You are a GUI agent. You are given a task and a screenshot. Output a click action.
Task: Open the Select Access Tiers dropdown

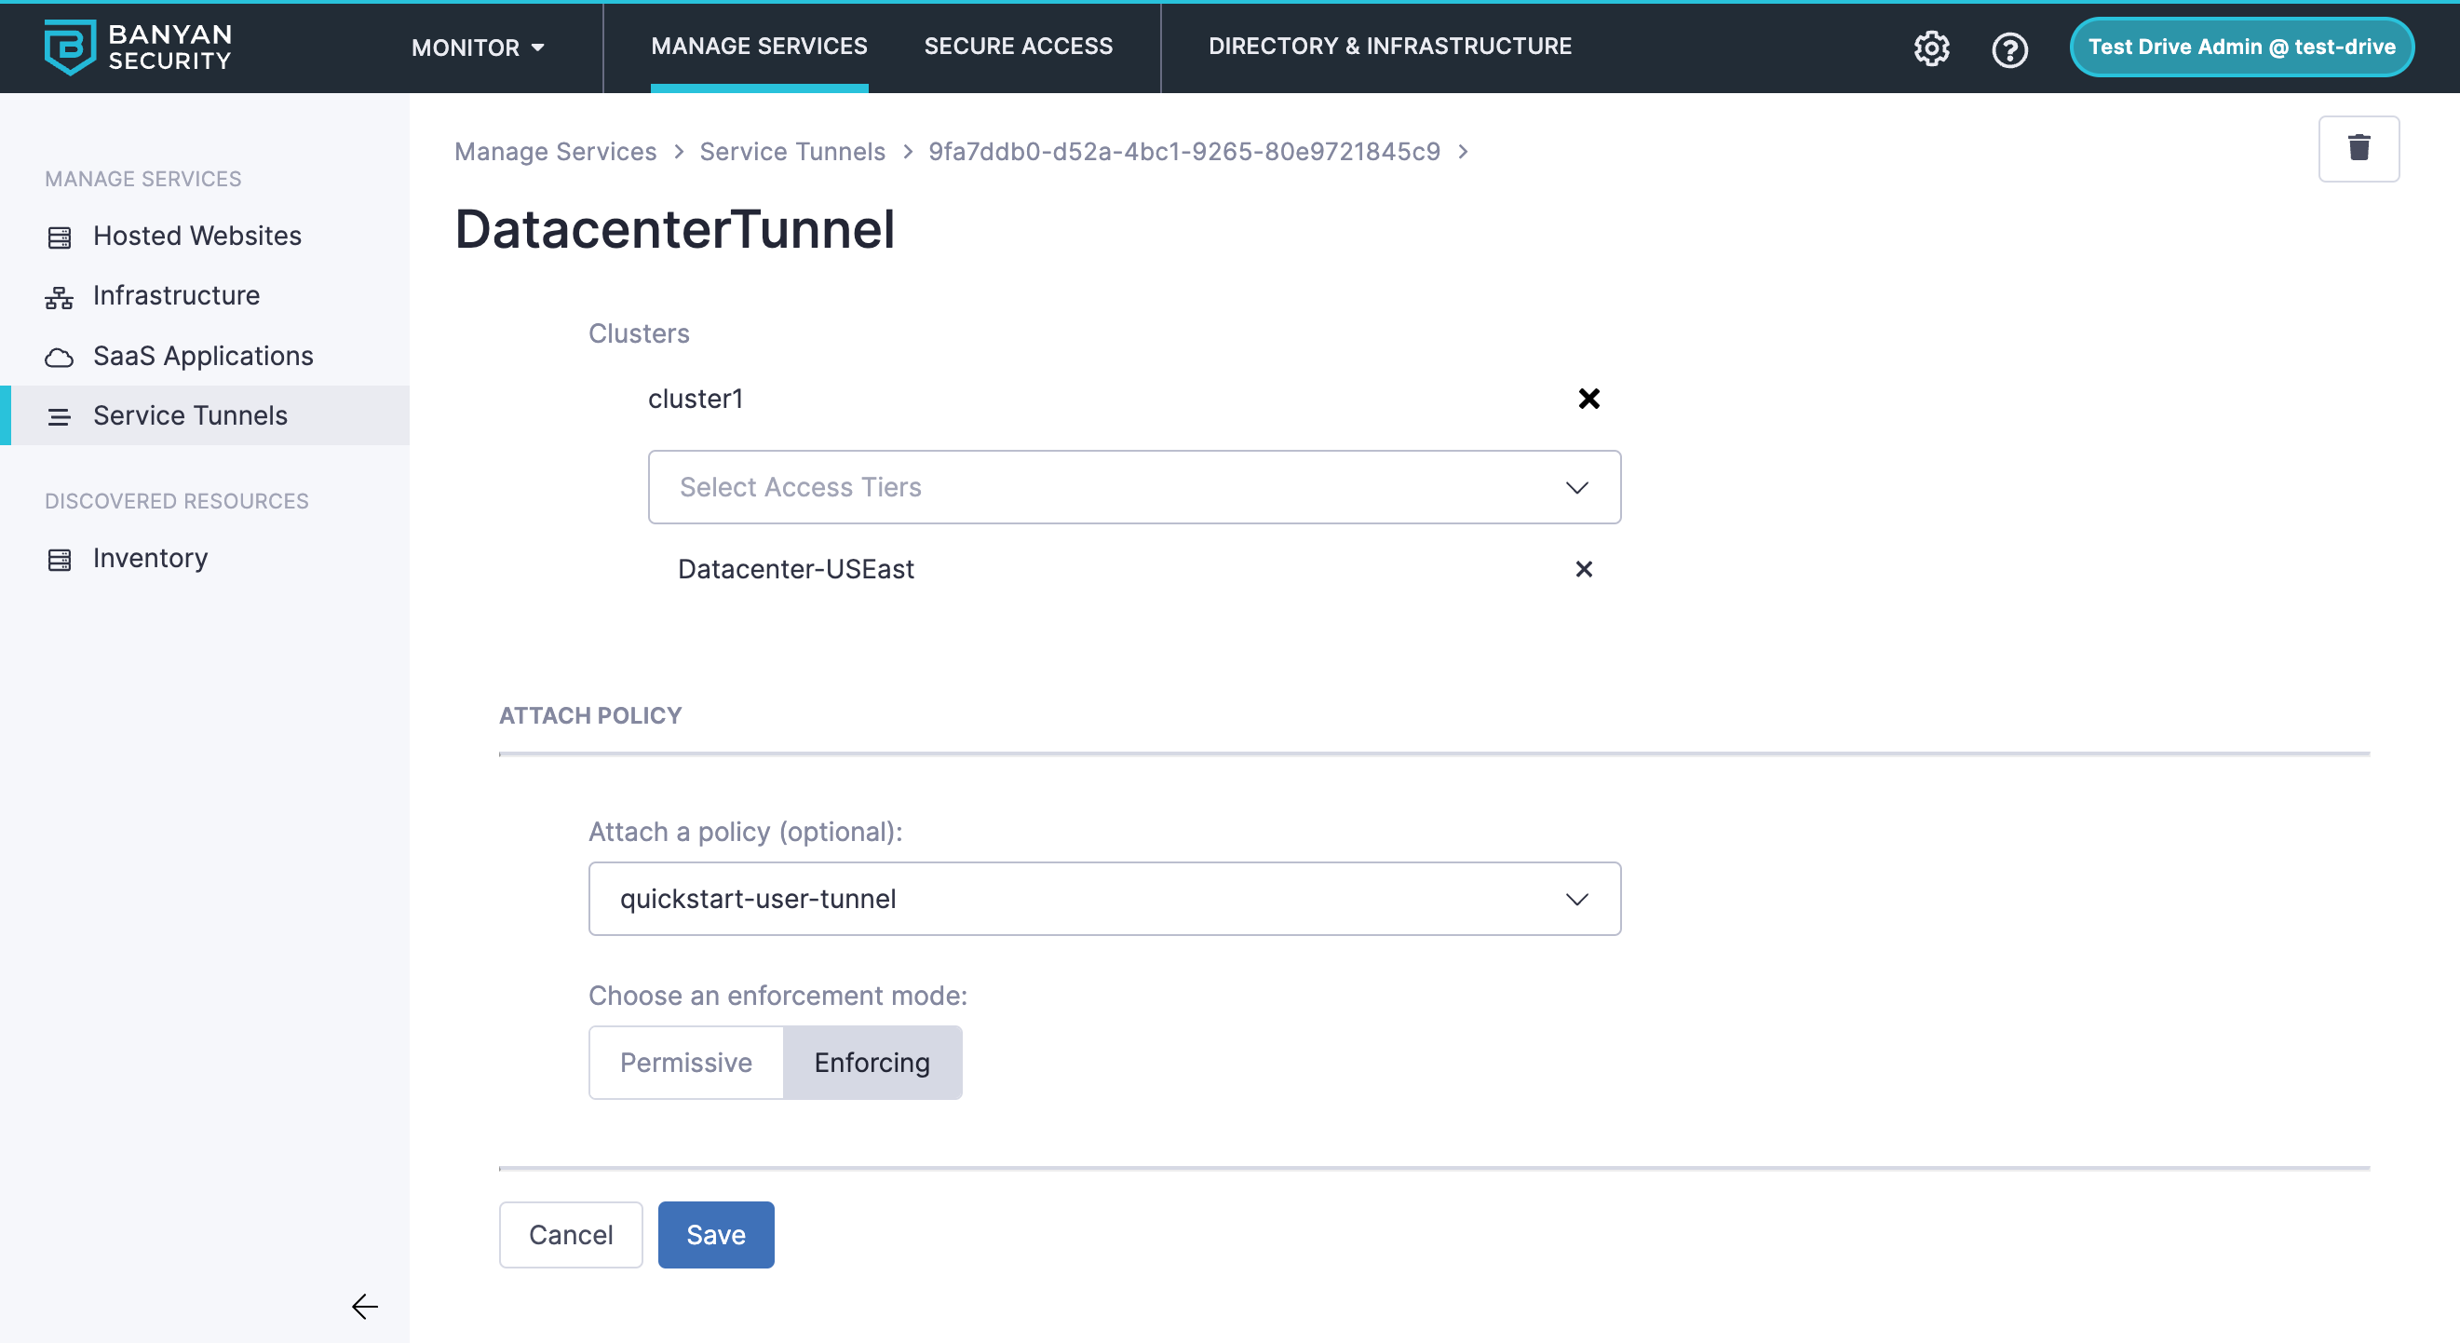point(1133,487)
